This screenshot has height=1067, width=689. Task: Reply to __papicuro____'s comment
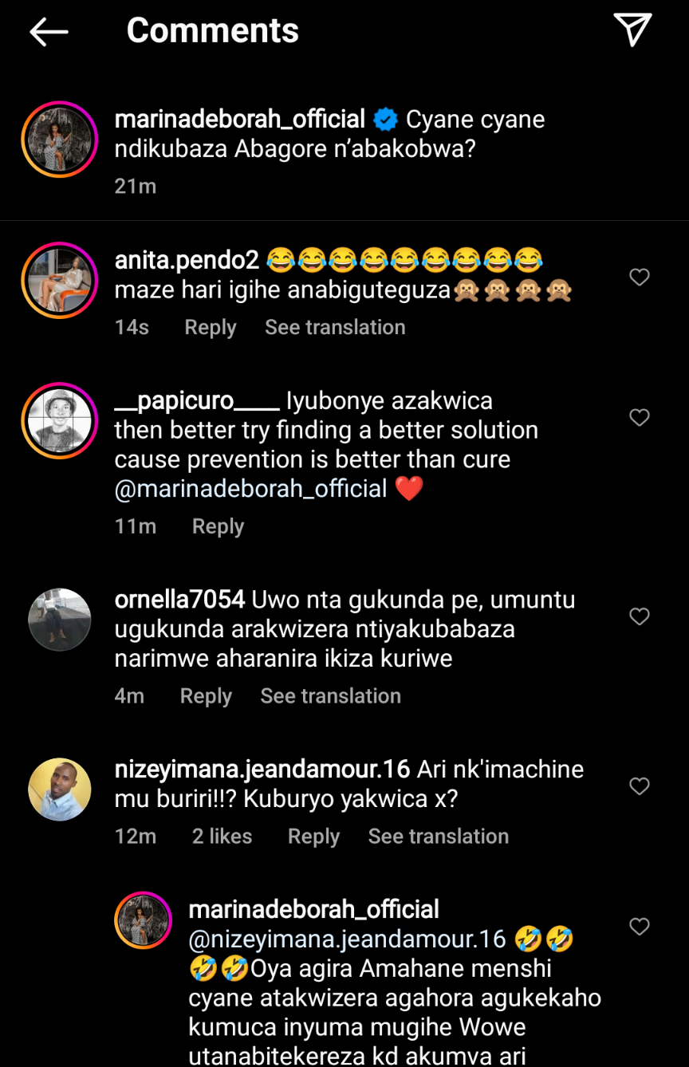click(218, 526)
